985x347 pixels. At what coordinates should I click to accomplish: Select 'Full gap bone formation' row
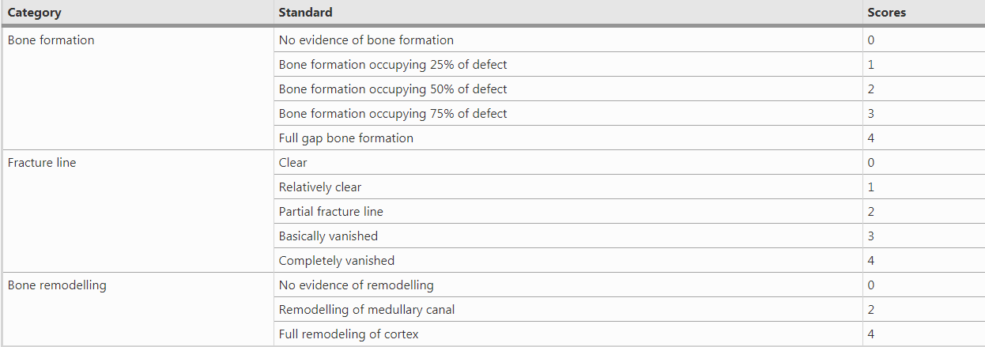coord(346,138)
